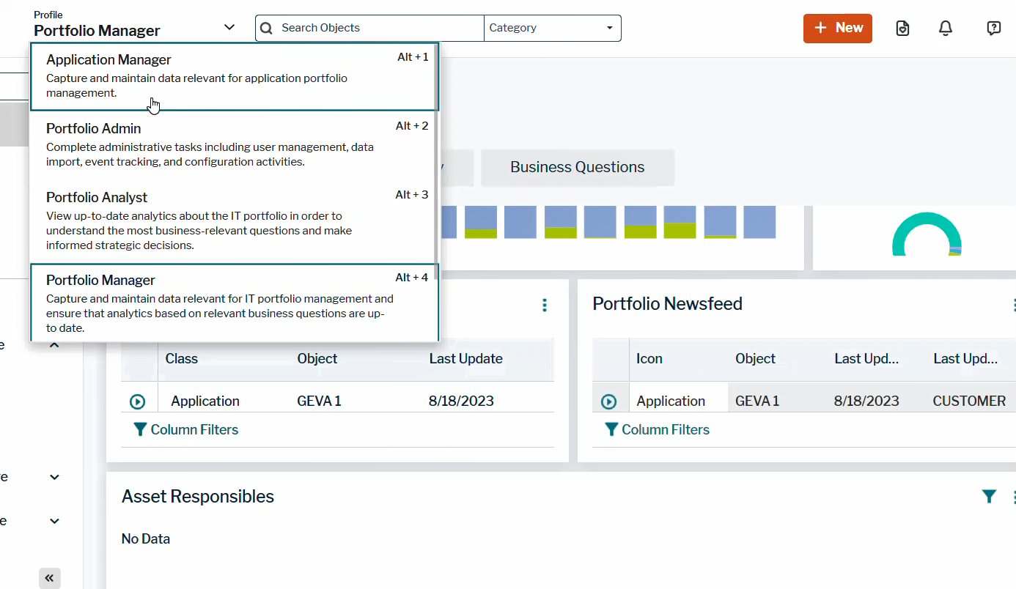Open Column Filters under the left table
Viewport: 1016px width, 589px height.
point(185,429)
